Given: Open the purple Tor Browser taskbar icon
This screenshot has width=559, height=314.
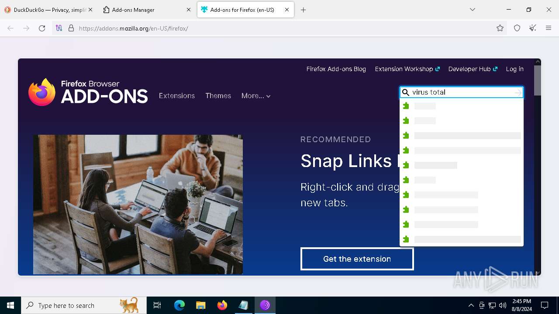Looking at the screenshot, I should [265, 305].
